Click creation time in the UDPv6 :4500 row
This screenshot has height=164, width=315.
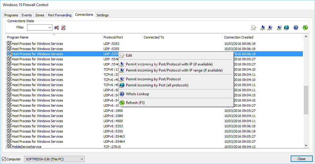[240, 121]
